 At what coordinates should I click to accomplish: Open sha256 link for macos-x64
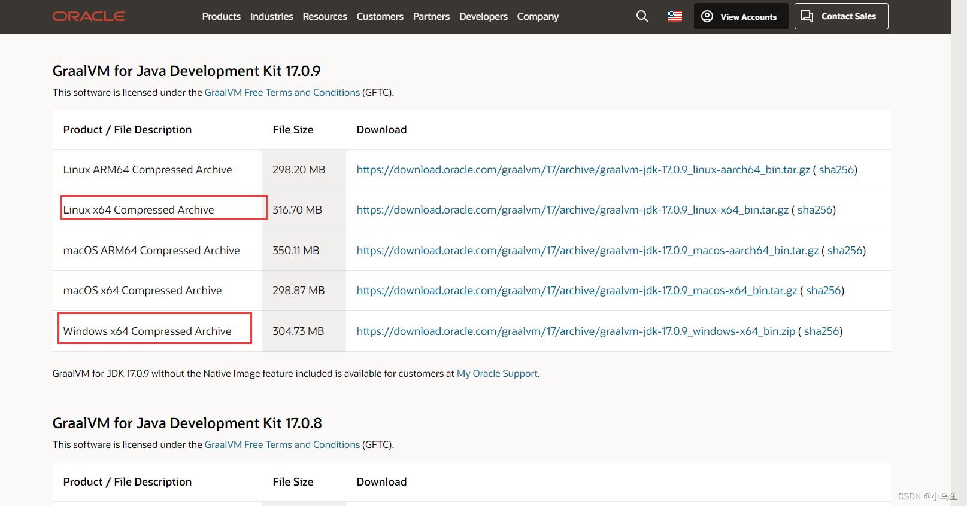coord(823,291)
